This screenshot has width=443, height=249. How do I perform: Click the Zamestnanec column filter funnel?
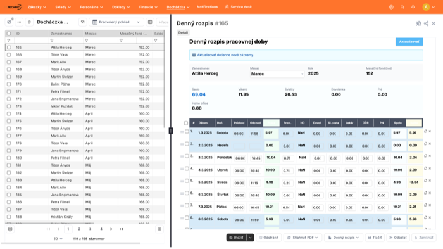52,41
